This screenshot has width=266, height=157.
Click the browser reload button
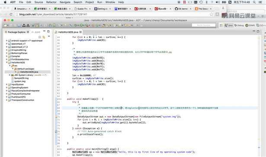(x=11, y=14)
